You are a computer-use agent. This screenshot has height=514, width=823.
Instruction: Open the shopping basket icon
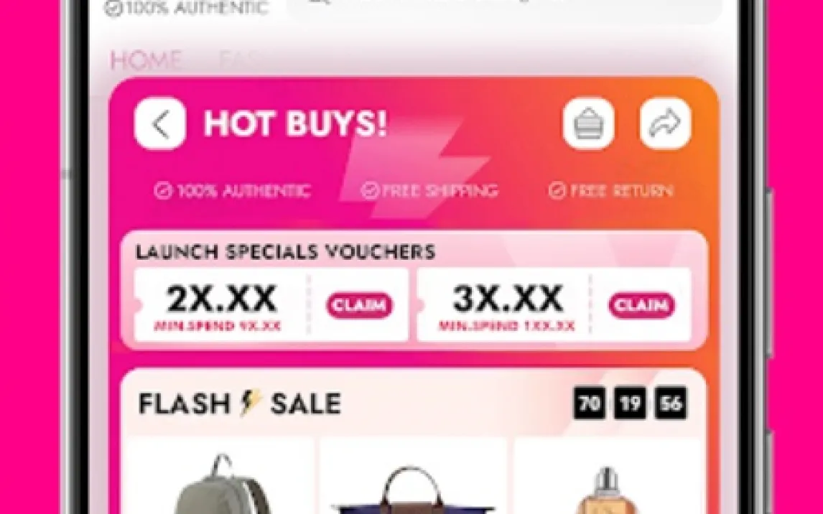588,123
